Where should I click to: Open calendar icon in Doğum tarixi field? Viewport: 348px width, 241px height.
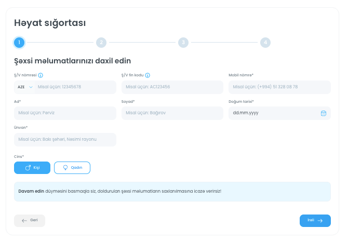point(323,113)
